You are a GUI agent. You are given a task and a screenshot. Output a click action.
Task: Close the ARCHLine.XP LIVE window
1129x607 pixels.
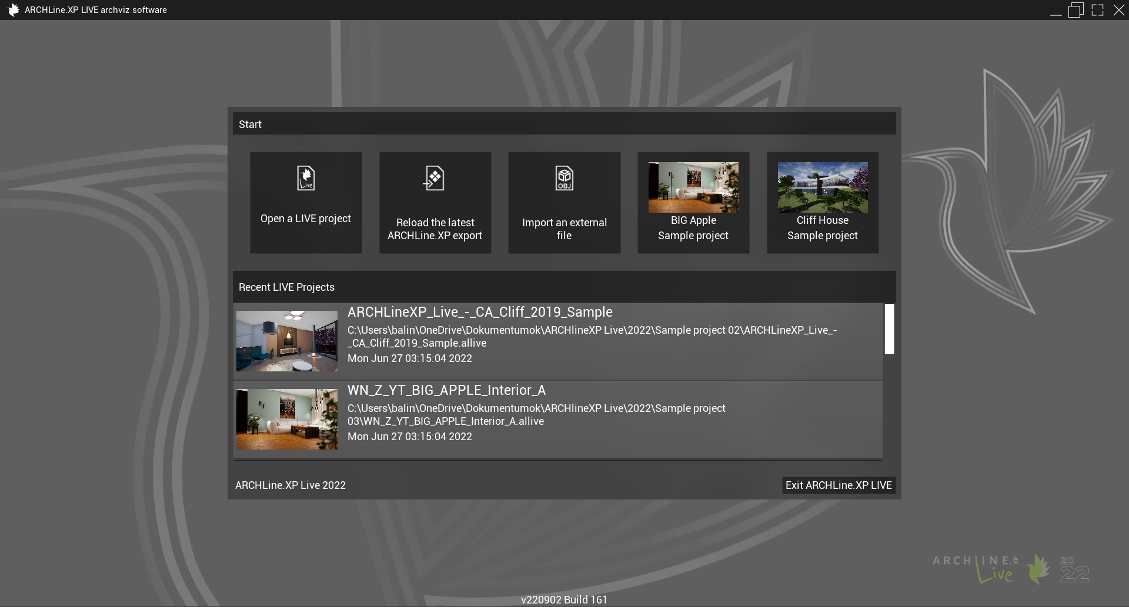[x=1118, y=10]
